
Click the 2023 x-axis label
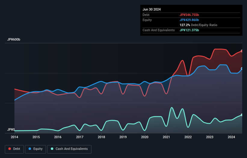(210, 137)
